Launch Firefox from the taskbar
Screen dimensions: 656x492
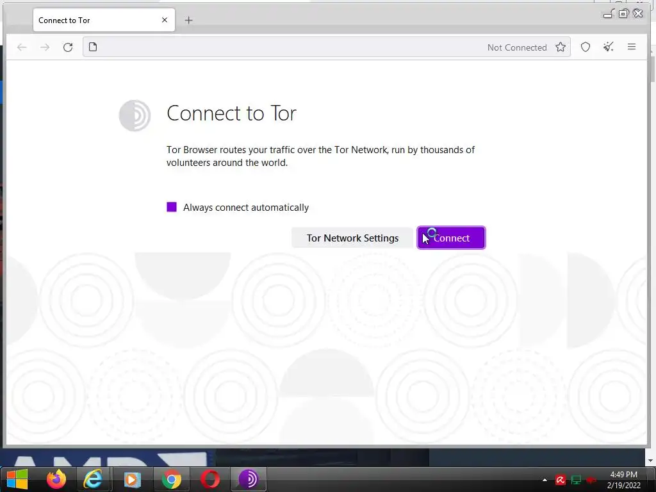pyautogui.click(x=56, y=479)
